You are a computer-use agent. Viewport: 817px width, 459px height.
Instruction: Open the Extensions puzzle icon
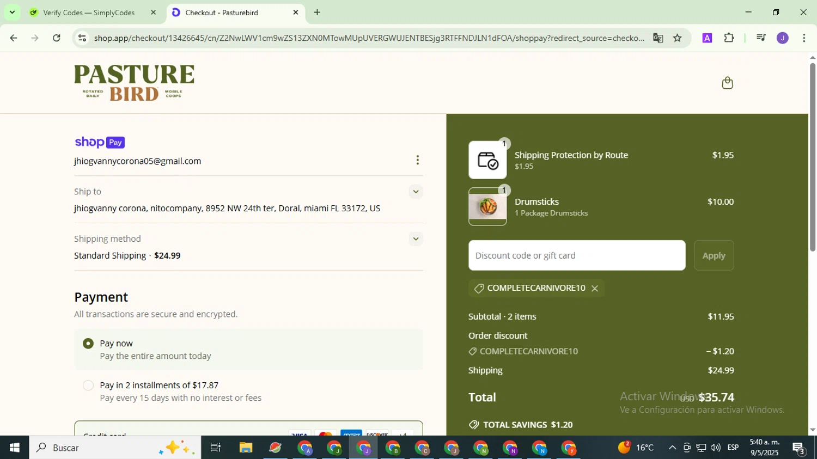(x=729, y=38)
